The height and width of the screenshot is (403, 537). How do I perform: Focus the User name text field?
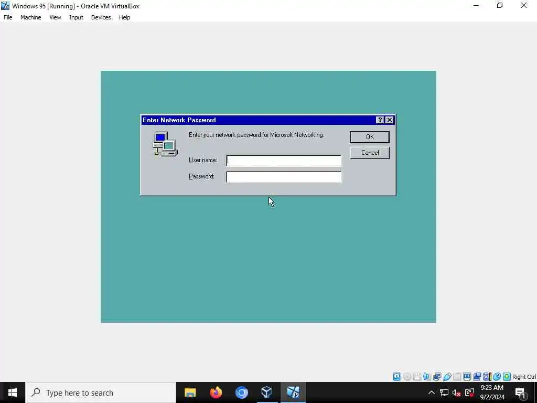click(x=284, y=161)
